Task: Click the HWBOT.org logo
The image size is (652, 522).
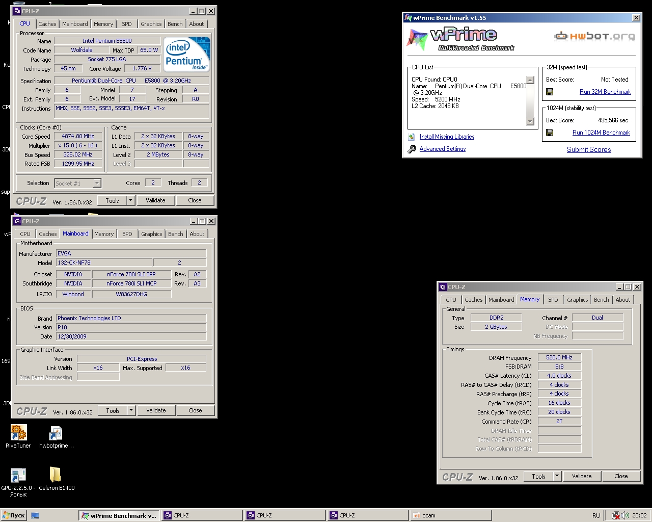Action: 595,36
